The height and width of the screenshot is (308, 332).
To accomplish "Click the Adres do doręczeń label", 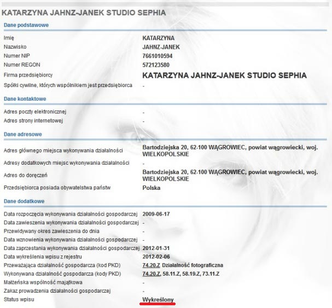I will [x=25, y=176].
